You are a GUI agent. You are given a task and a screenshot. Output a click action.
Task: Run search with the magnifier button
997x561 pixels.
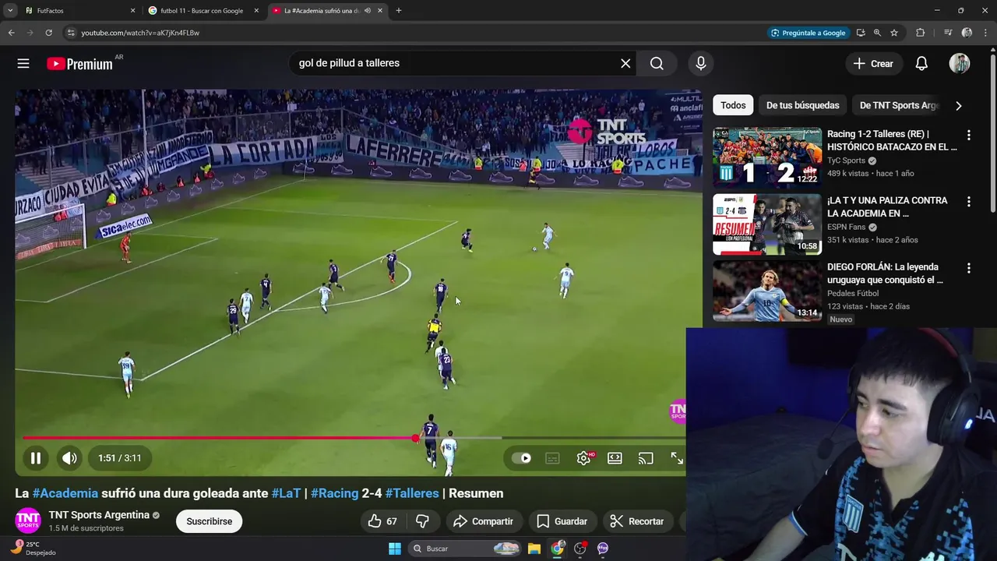tap(657, 64)
